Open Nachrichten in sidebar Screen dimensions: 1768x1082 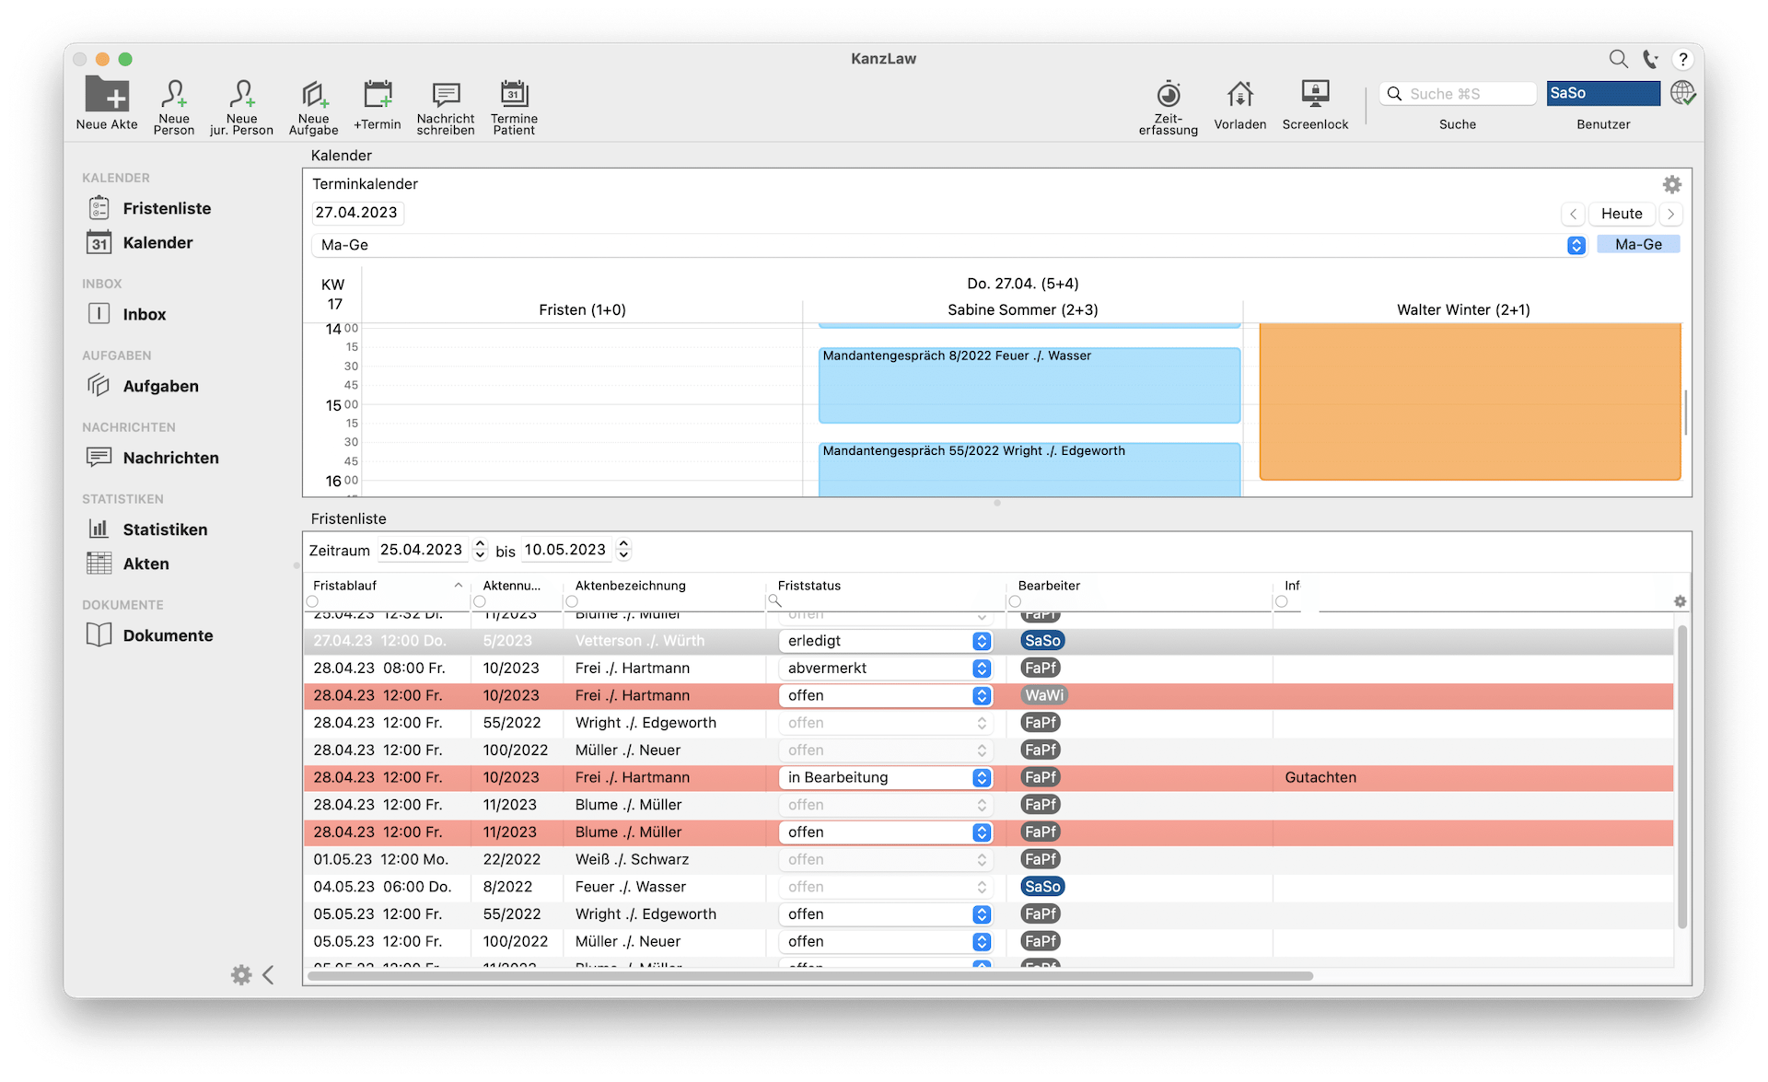[153, 458]
